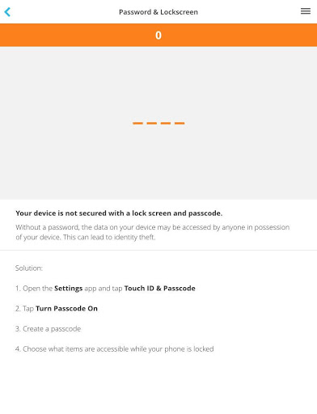Viewport: 317px width, 414px height.
Task: Tap the 'device is not secured' warning heading
Action: tap(119, 213)
